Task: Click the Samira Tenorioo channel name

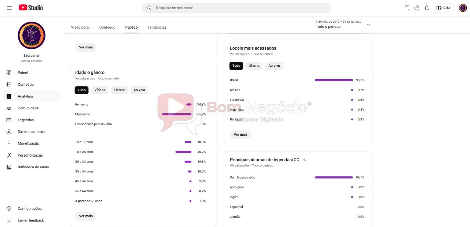Action: pos(32,61)
